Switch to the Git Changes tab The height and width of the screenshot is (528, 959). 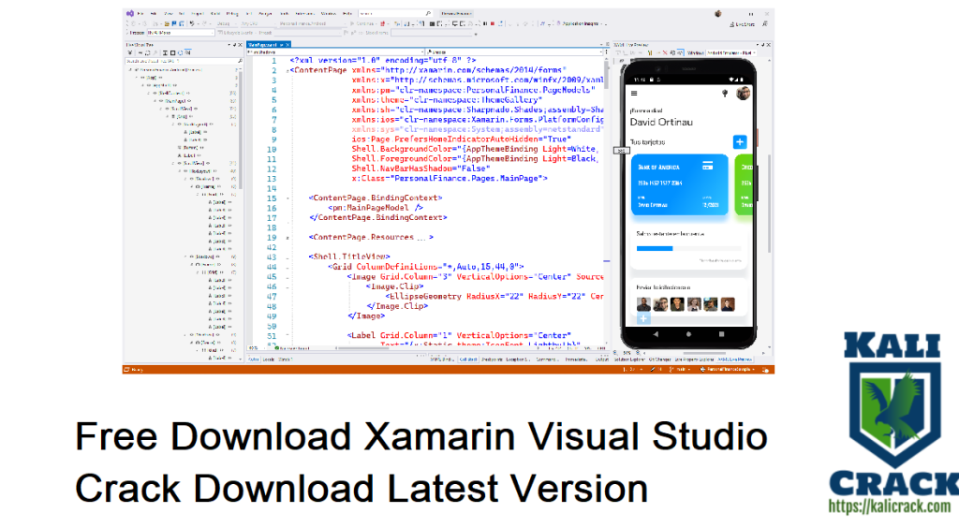(x=659, y=359)
